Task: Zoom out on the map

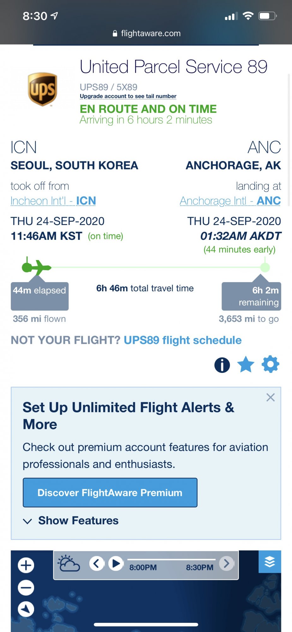Action: coord(26,588)
